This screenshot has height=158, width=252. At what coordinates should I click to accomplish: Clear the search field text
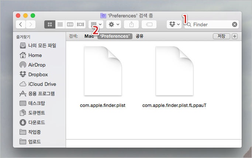[235, 24]
